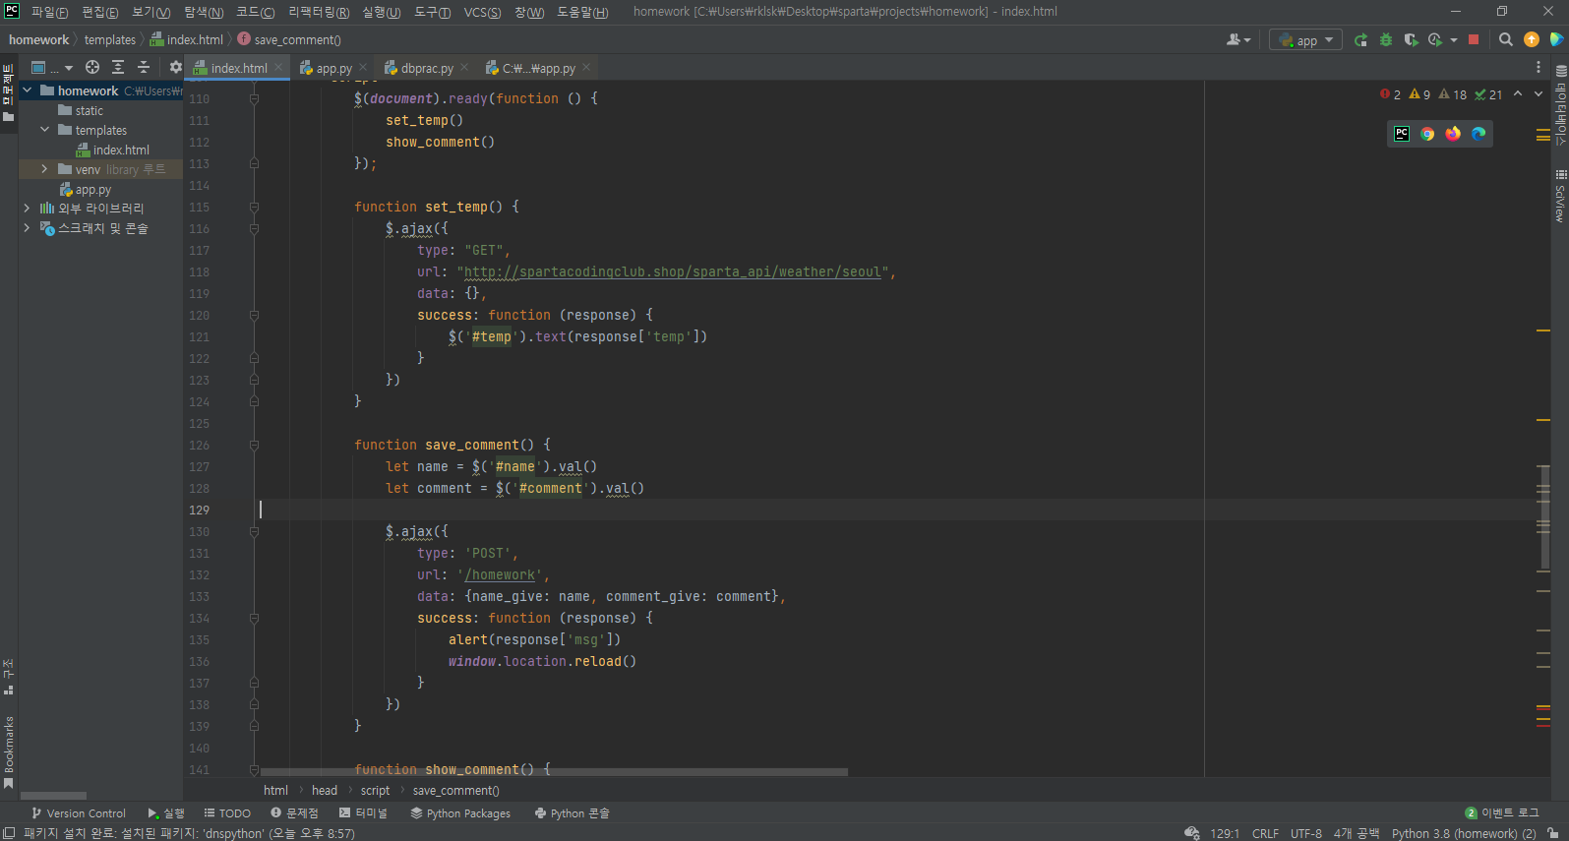This screenshot has width=1569, height=841.
Task: Click the green Debug bug icon
Action: 1386,40
